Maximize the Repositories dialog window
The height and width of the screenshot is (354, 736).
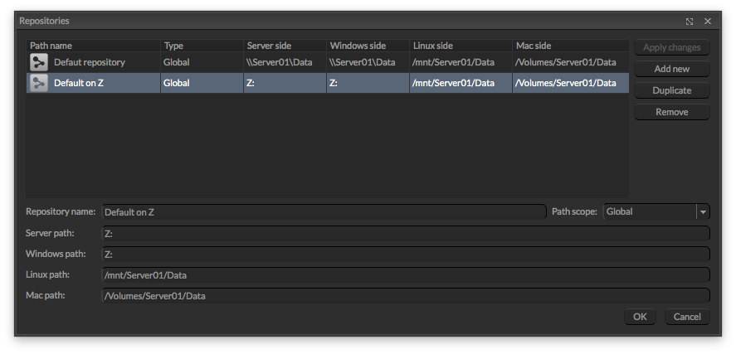[x=690, y=21]
